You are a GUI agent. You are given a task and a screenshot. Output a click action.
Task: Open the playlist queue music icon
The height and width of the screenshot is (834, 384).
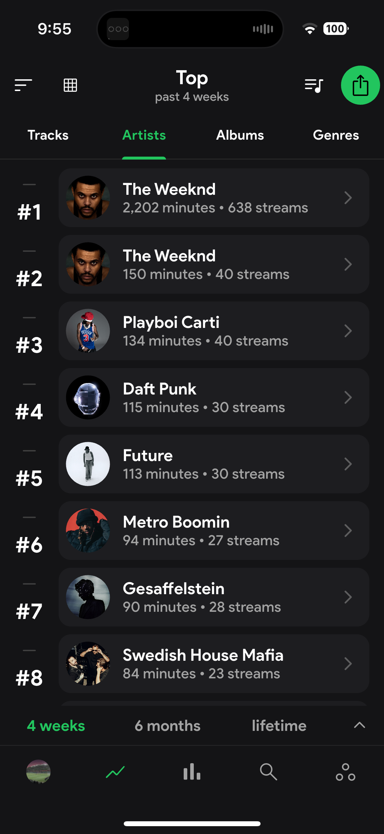pos(314,85)
